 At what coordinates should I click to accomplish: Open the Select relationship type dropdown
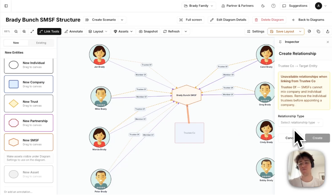[x=300, y=123]
